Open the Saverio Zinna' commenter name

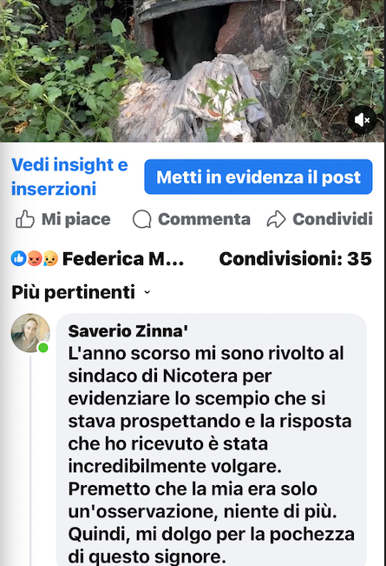(128, 331)
